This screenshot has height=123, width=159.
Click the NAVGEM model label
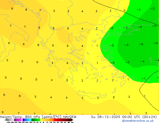70,117
